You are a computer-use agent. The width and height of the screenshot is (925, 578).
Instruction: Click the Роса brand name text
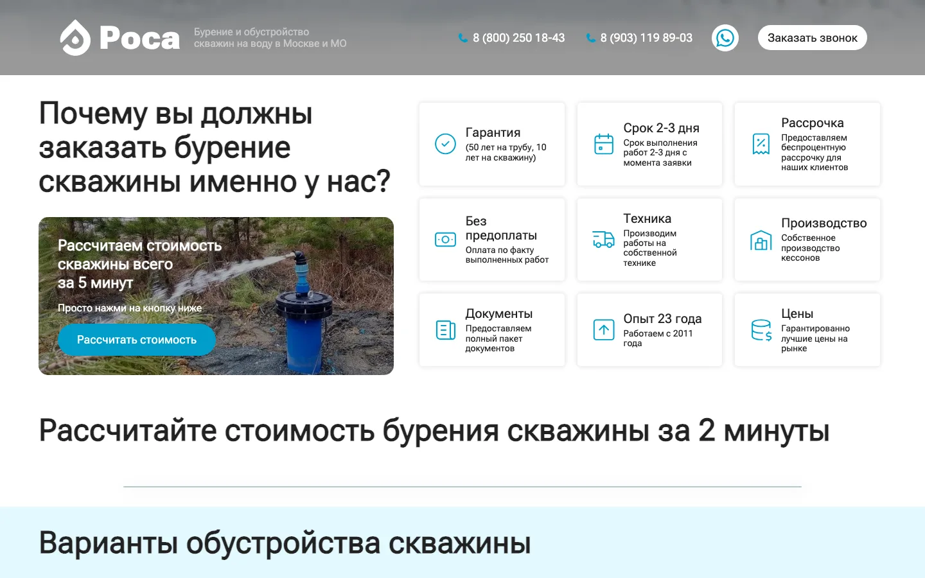point(139,39)
